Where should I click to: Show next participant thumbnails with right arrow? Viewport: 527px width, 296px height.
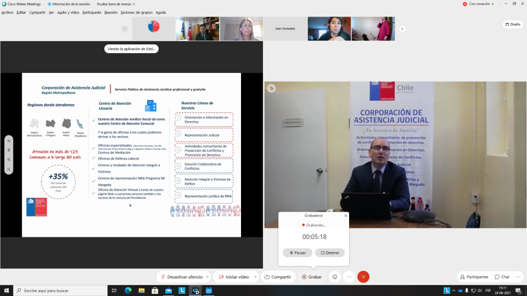click(x=402, y=29)
